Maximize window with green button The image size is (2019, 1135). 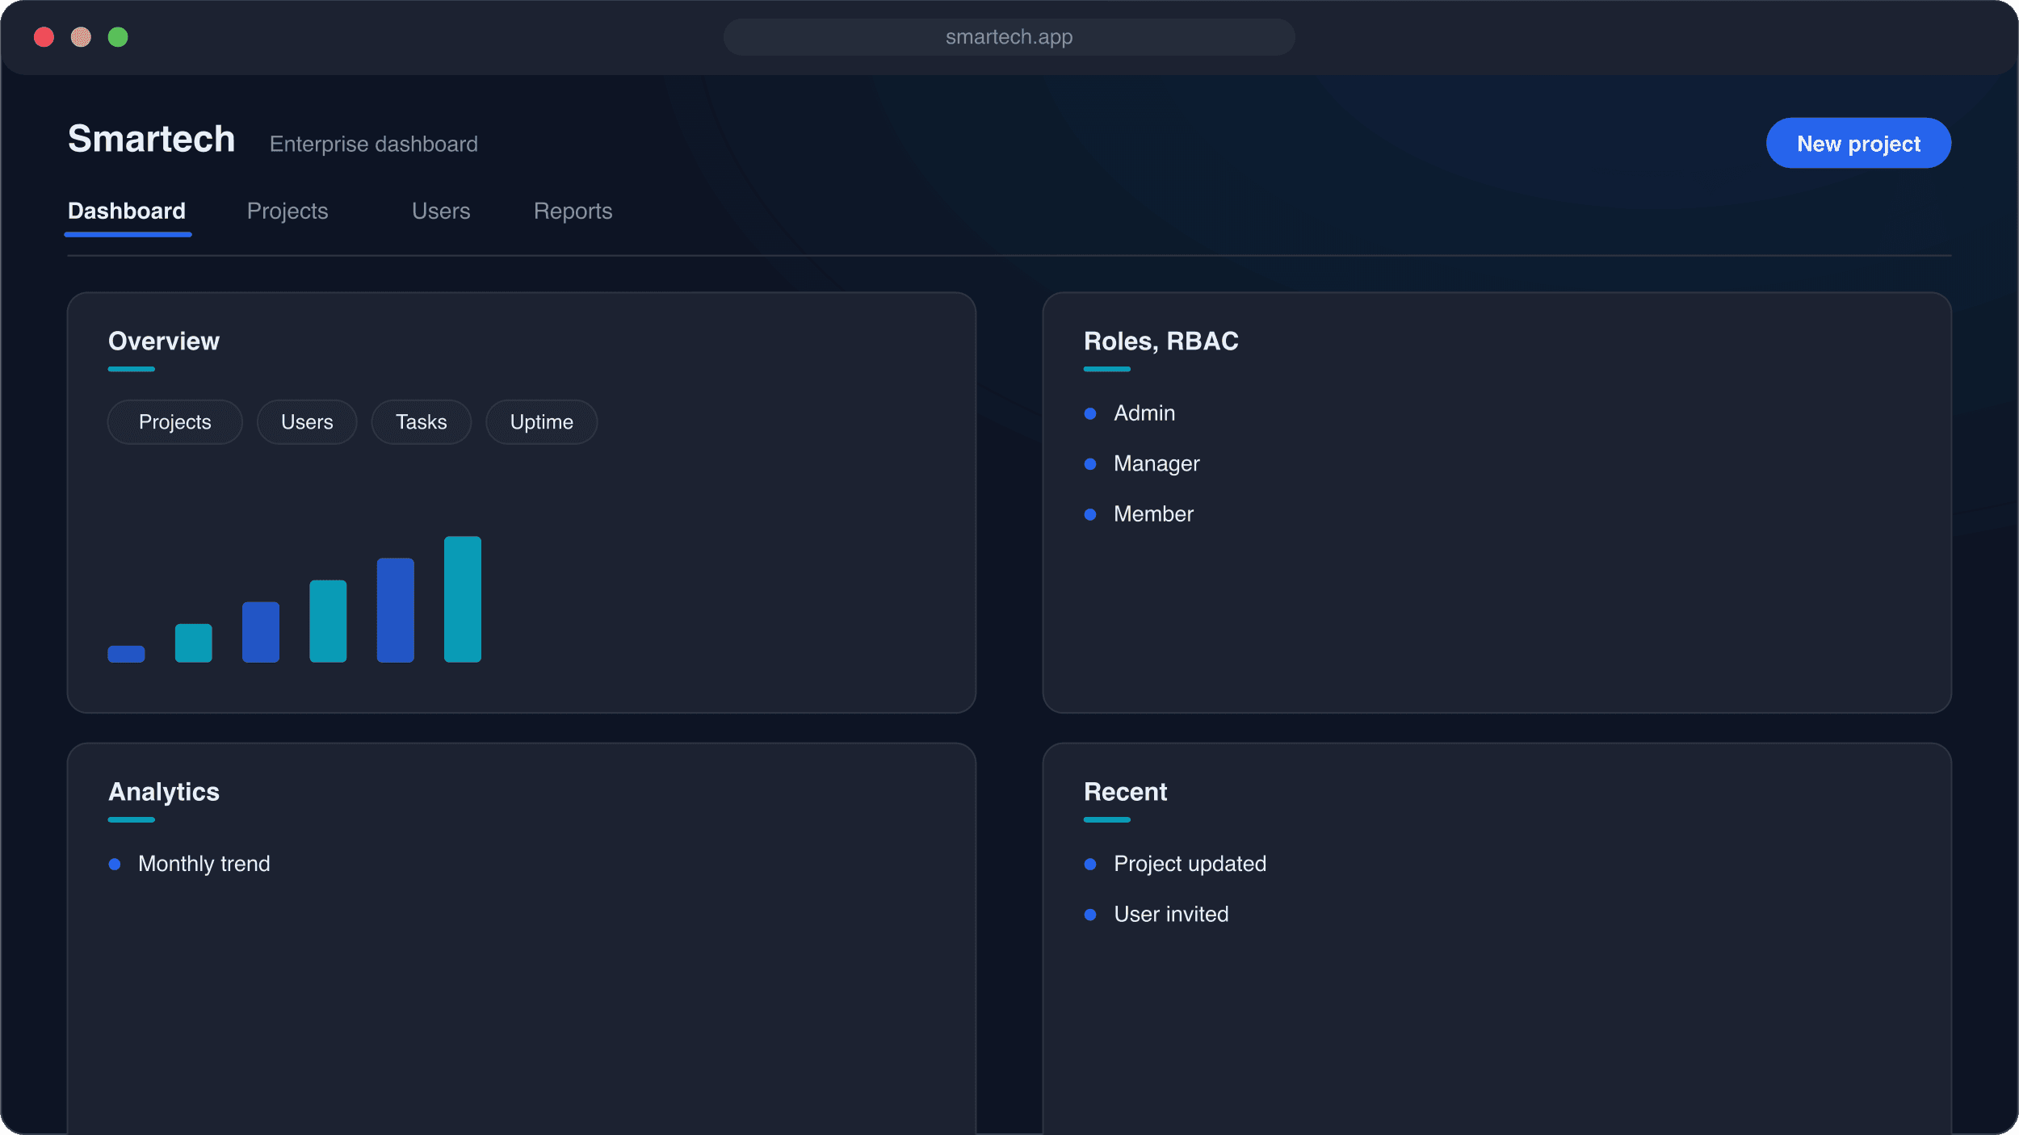[x=118, y=37]
